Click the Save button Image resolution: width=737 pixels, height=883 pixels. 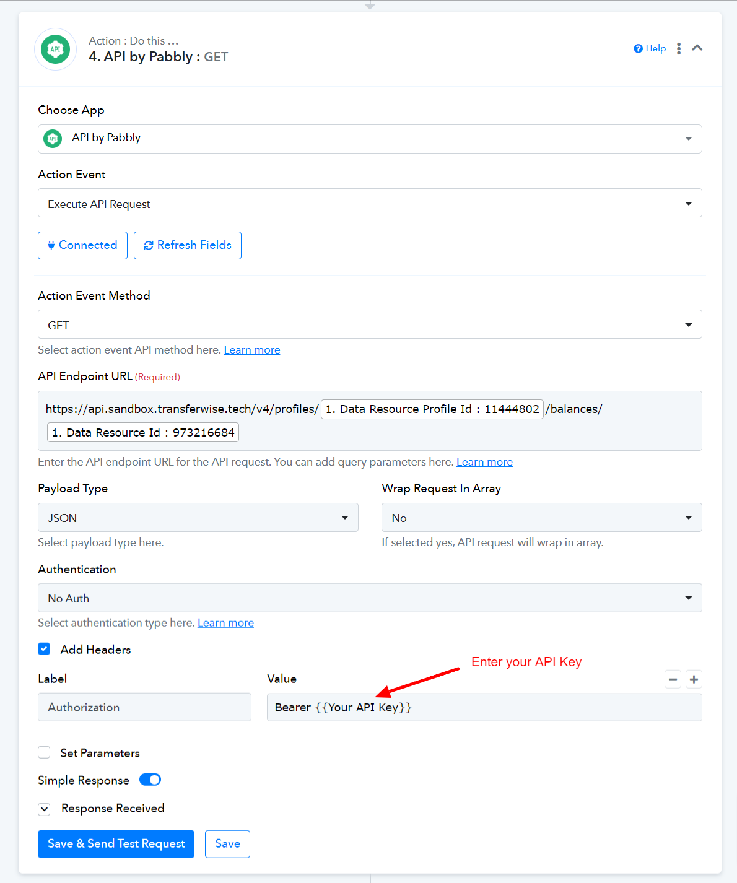[227, 844]
